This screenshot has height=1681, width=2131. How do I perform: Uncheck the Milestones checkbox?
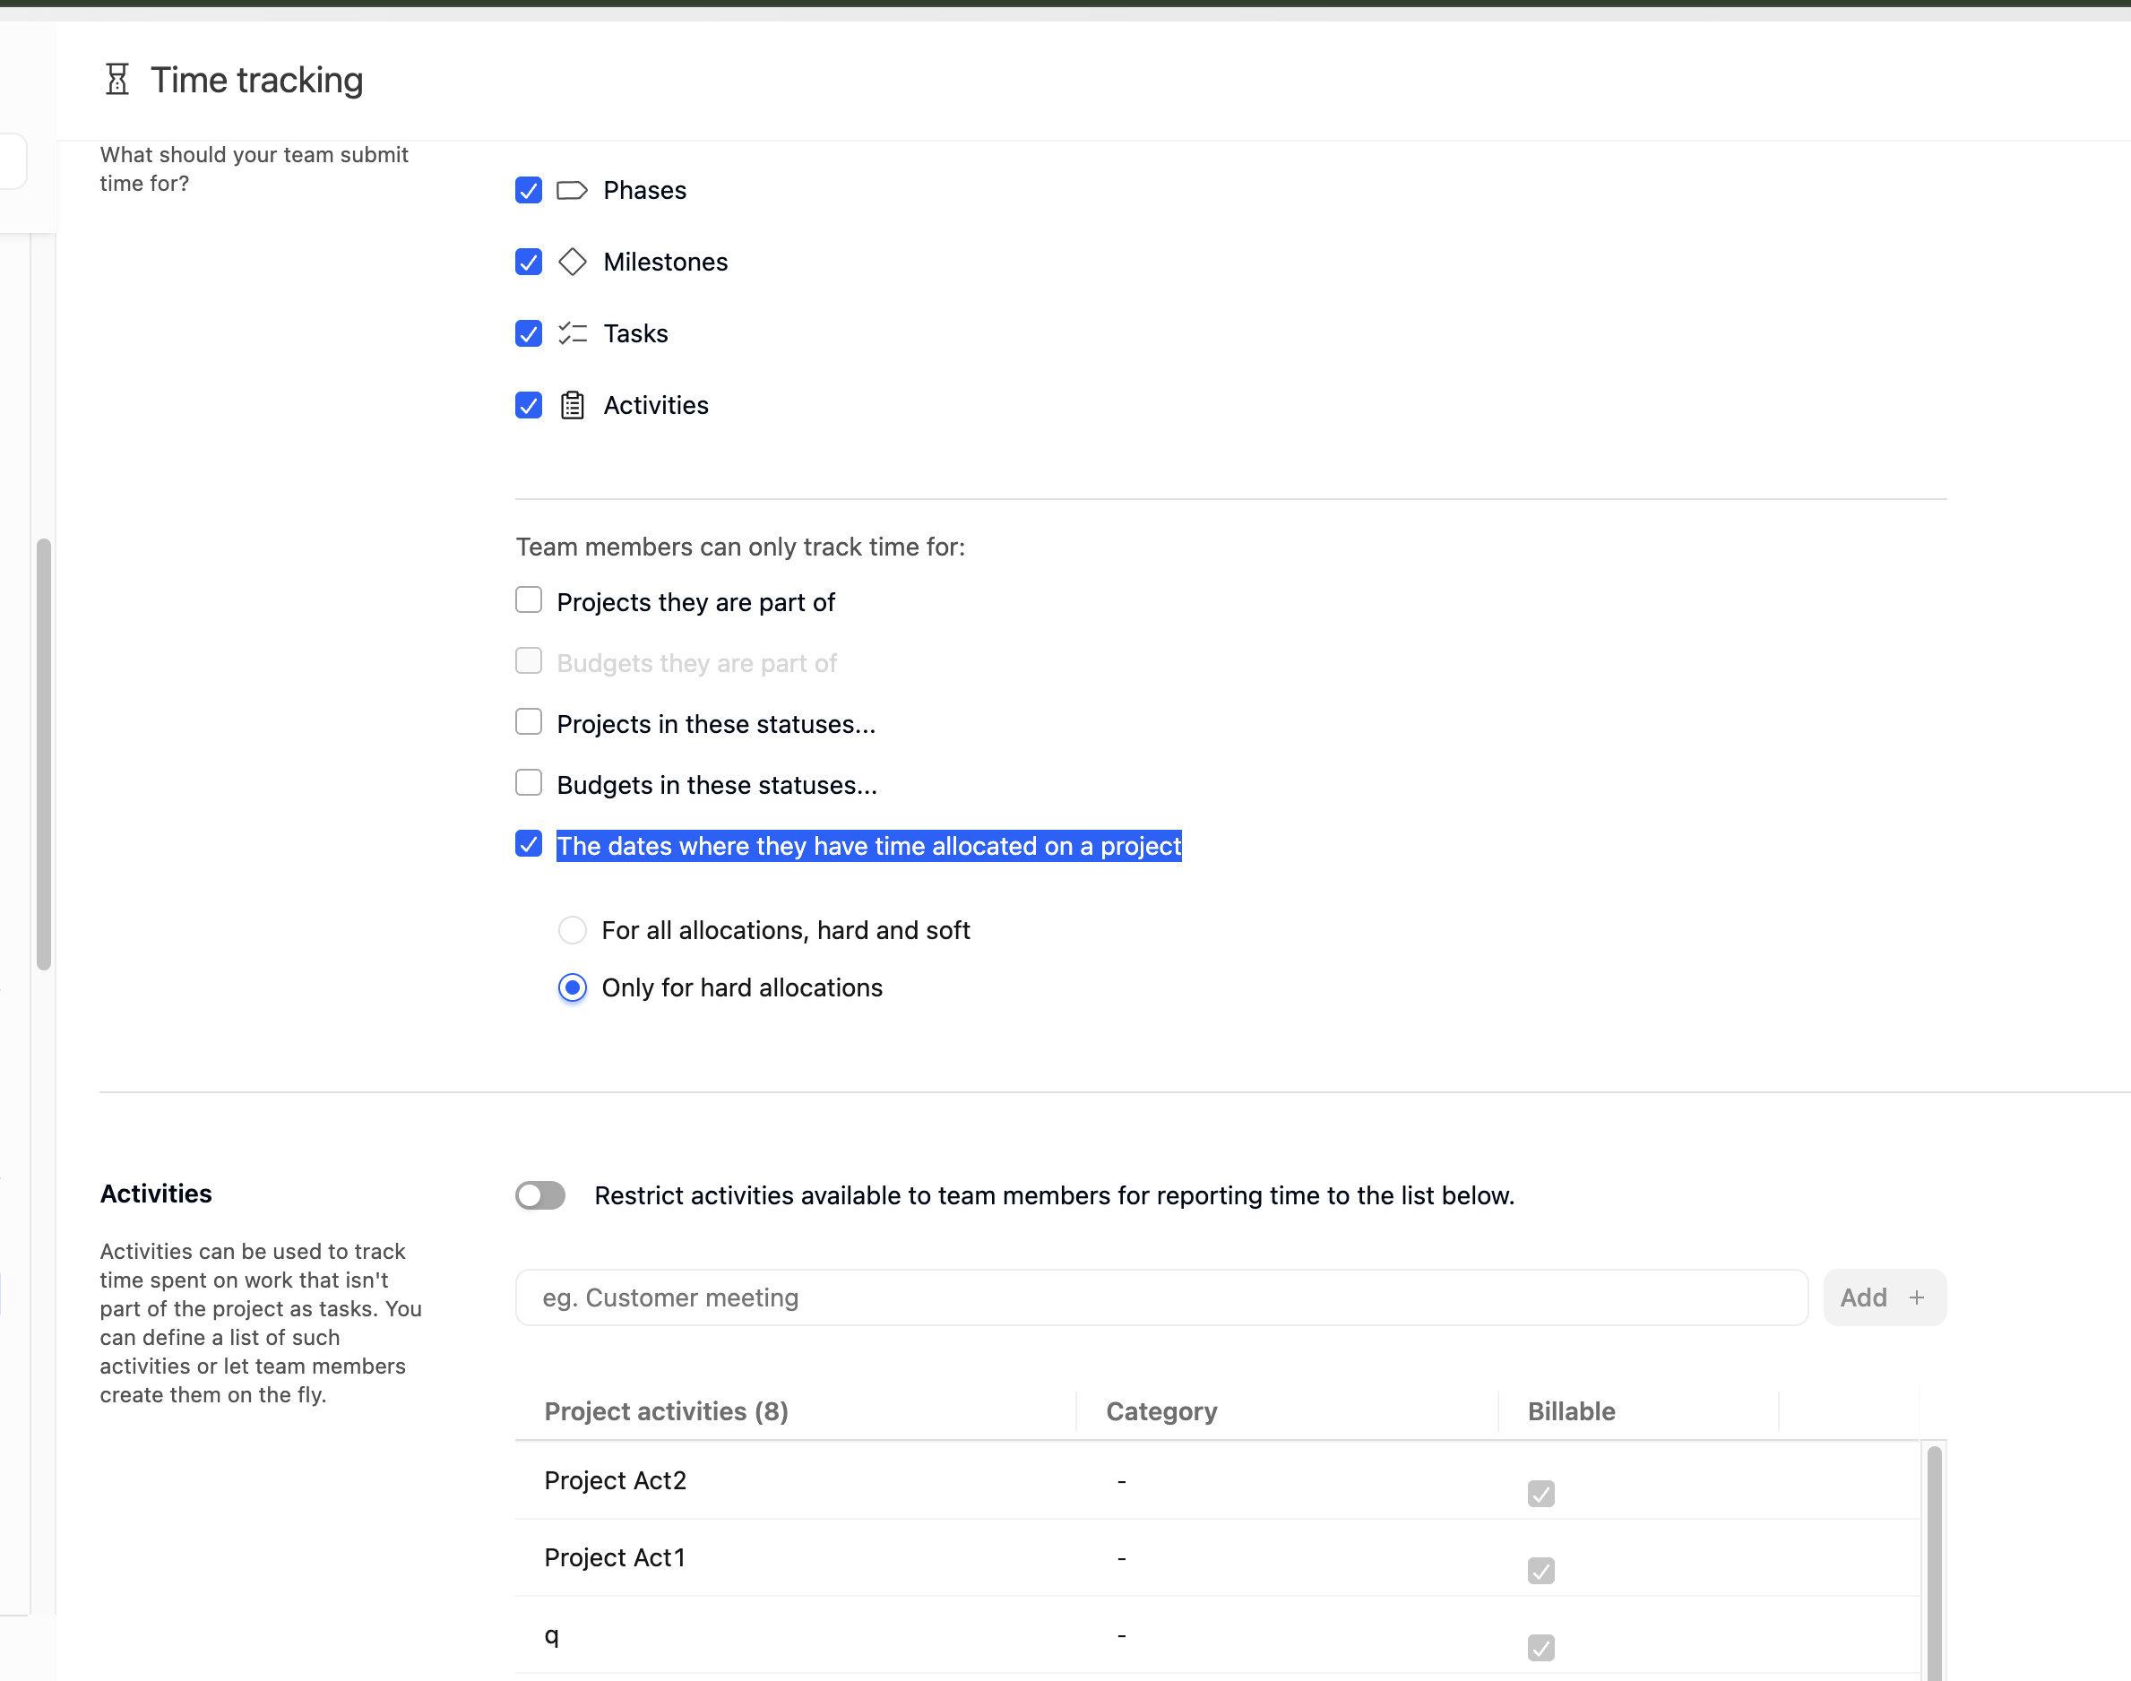529,262
